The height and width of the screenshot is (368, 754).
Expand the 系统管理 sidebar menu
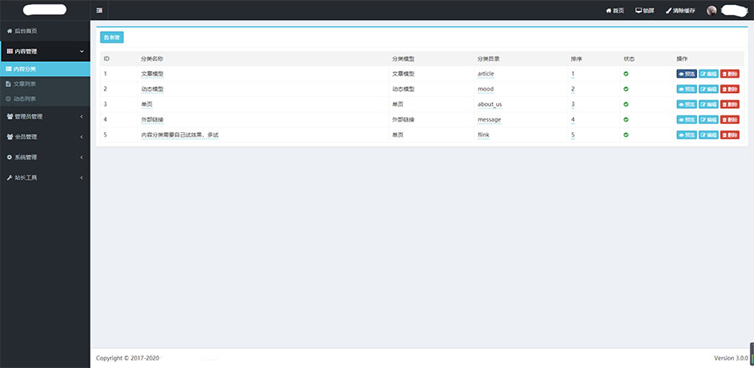[44, 157]
